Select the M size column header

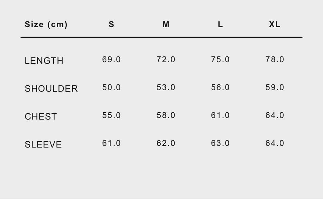point(166,25)
